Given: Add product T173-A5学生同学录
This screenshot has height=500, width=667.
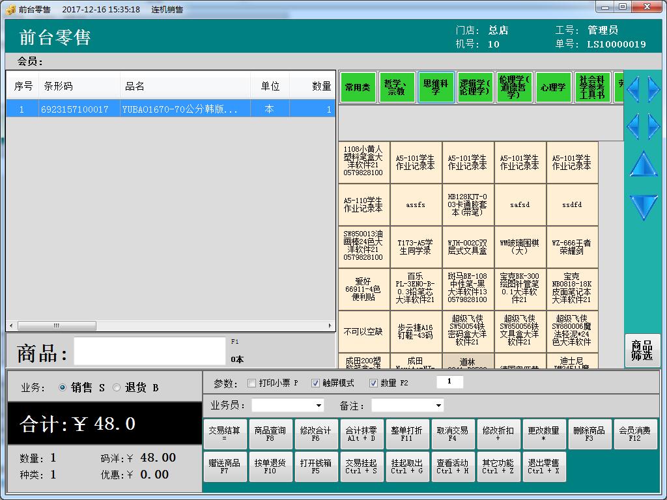Looking at the screenshot, I should coord(416,247).
